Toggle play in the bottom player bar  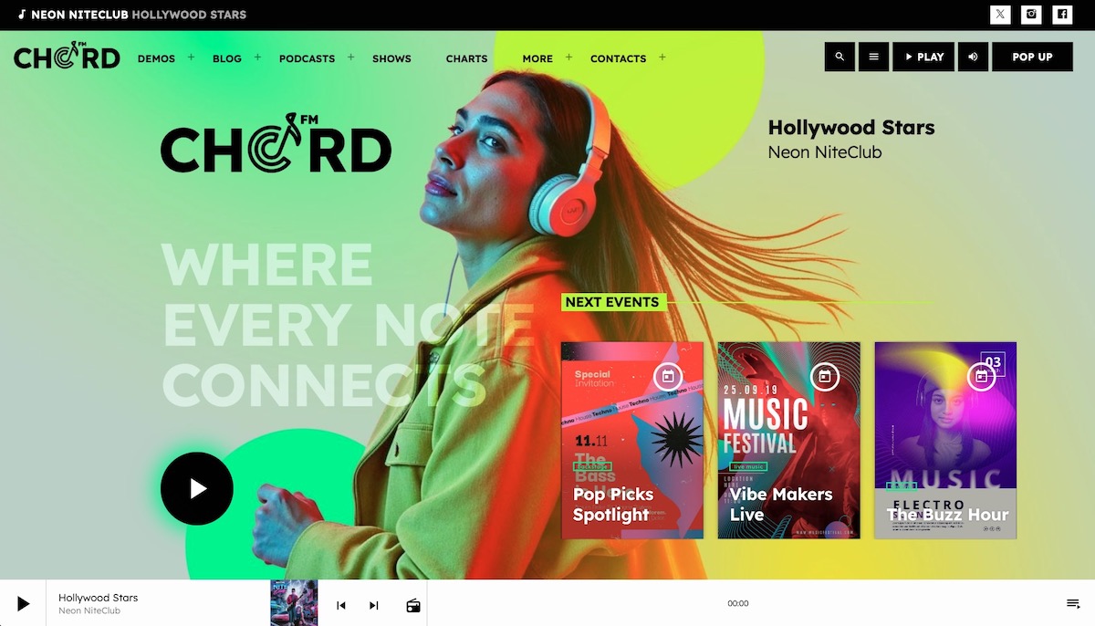click(23, 603)
